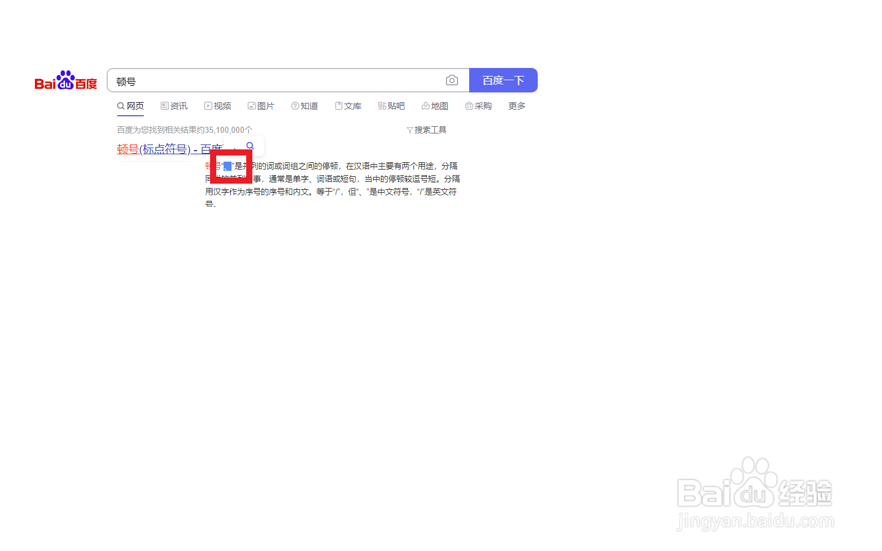Screen dimensions: 882x551
Task: Switch to the 图片 results tab
Action: 261,105
